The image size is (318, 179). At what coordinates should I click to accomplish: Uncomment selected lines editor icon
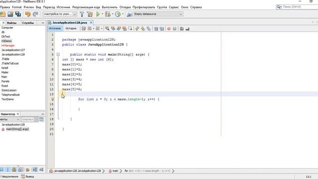[188, 29]
